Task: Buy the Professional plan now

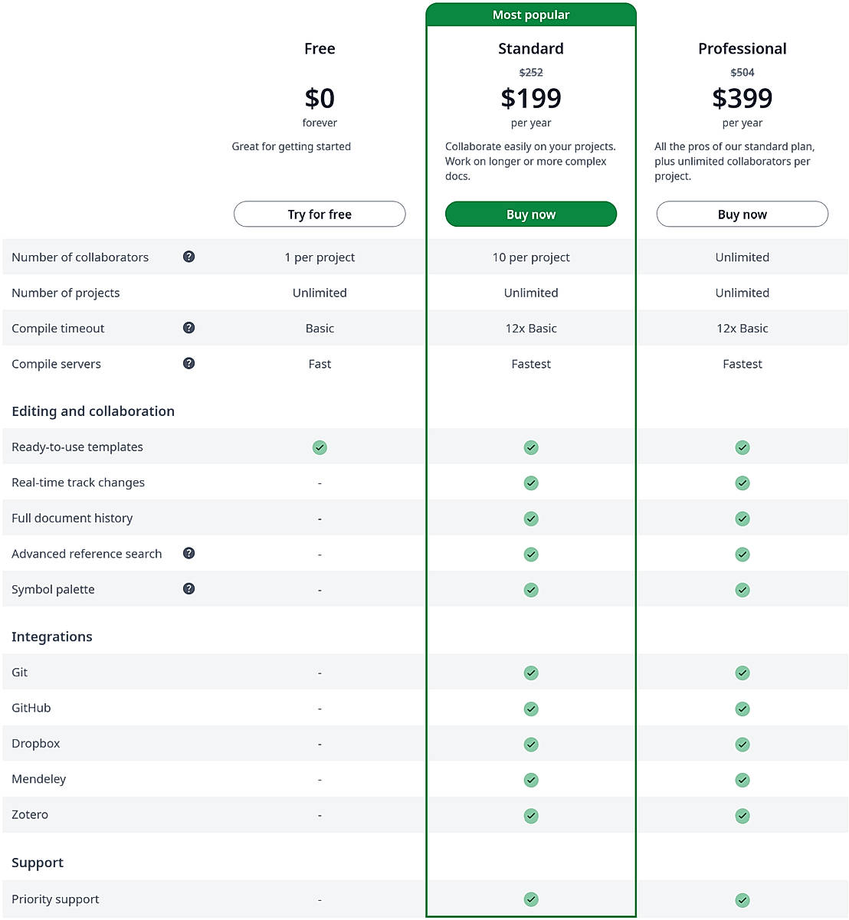Action: (742, 214)
